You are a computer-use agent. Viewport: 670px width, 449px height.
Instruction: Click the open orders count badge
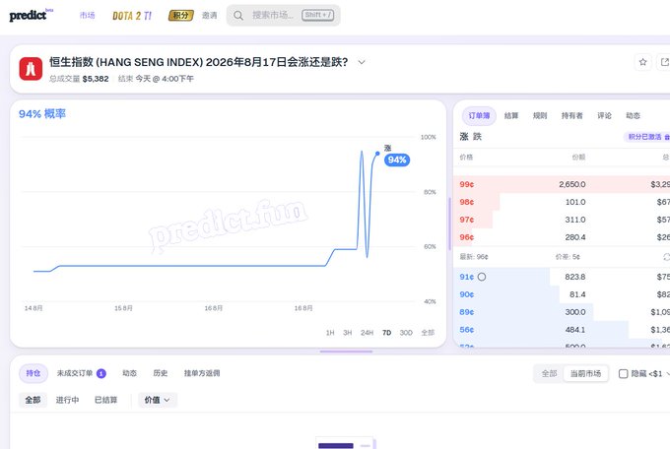point(100,374)
